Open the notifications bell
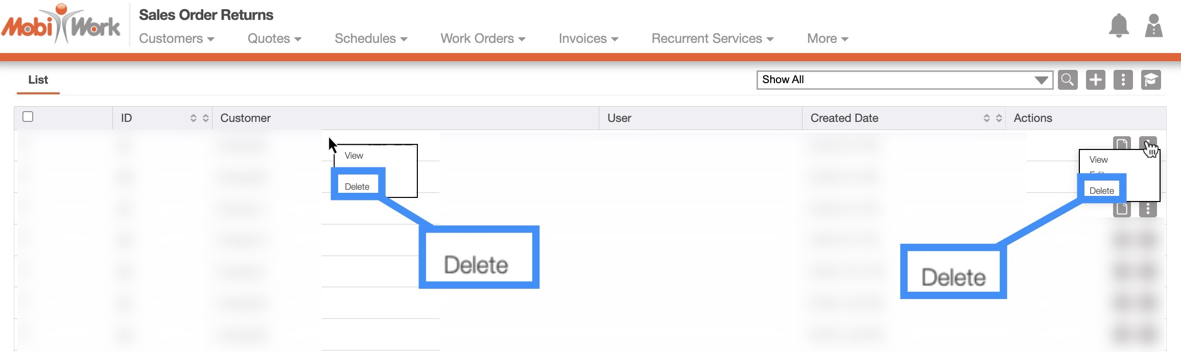This screenshot has width=1181, height=352. click(1118, 26)
